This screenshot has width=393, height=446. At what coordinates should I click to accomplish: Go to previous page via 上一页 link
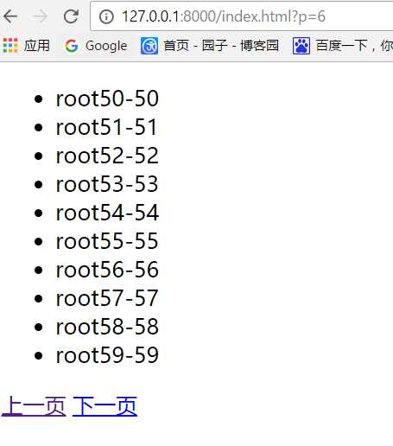point(34,406)
